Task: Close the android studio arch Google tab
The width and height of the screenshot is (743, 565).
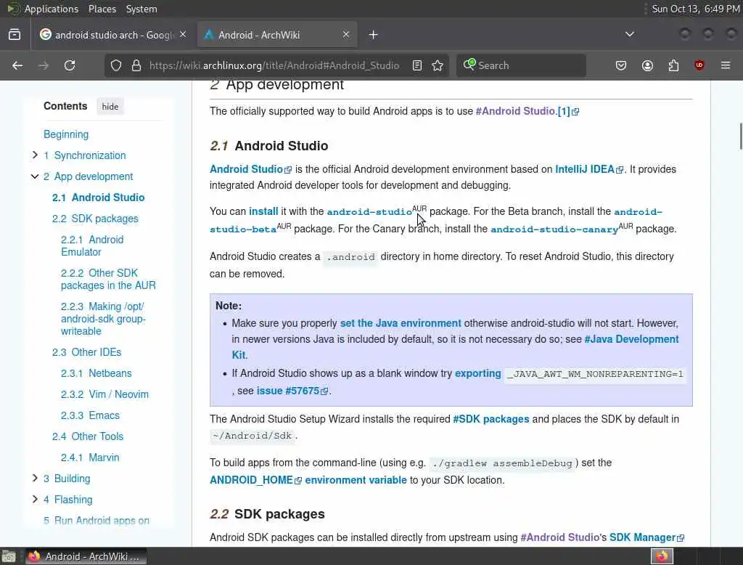Action: pyautogui.click(x=183, y=35)
